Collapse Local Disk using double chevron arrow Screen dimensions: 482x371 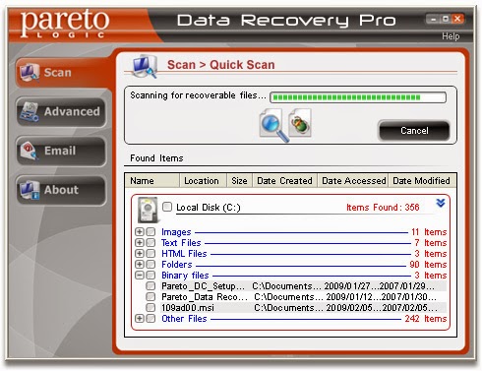(441, 203)
